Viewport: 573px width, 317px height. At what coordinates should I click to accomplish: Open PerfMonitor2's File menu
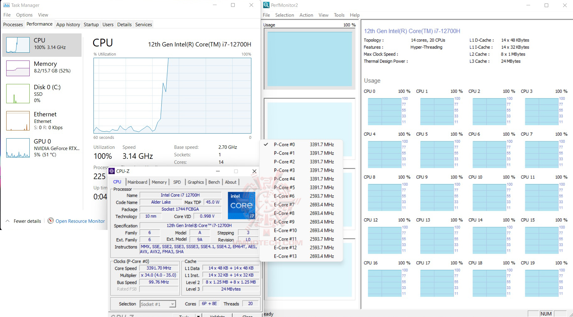pyautogui.click(x=266, y=15)
